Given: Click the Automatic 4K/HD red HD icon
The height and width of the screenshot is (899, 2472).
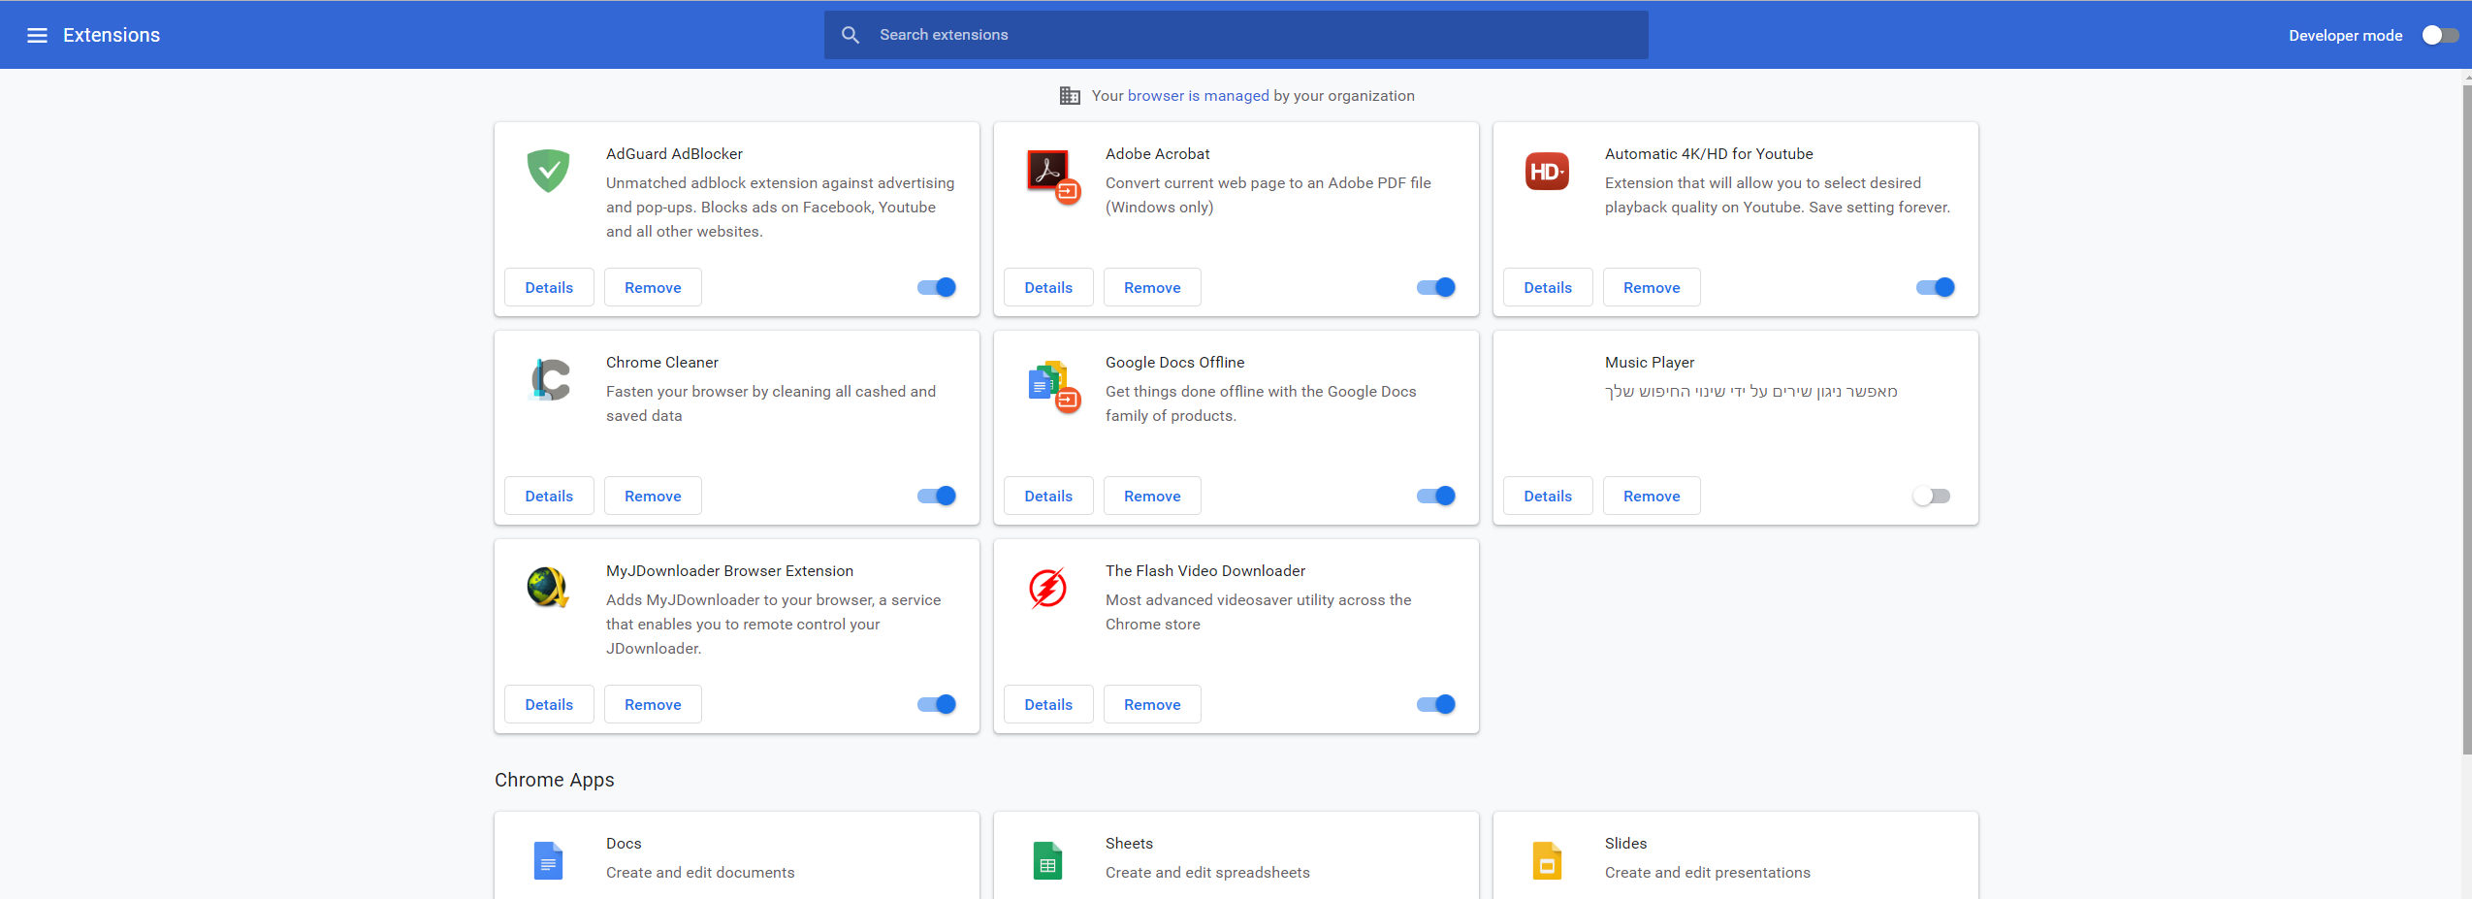Looking at the screenshot, I should pyautogui.click(x=1547, y=172).
